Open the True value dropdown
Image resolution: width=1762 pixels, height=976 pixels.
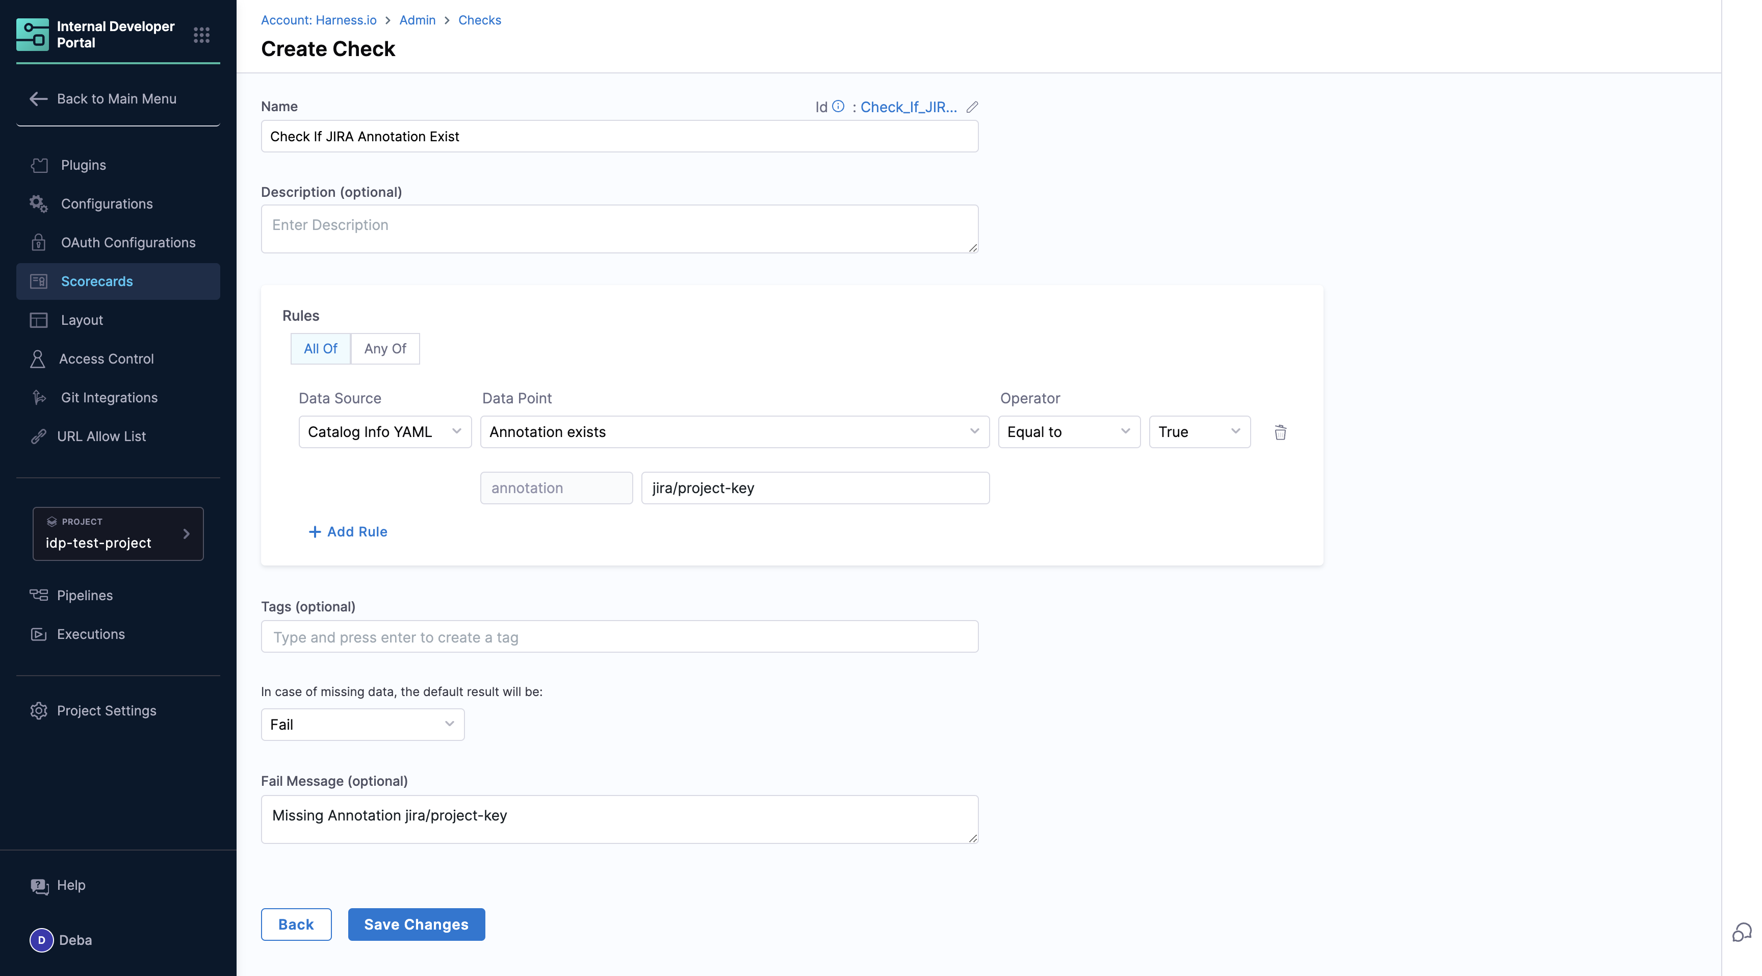pyautogui.click(x=1199, y=432)
